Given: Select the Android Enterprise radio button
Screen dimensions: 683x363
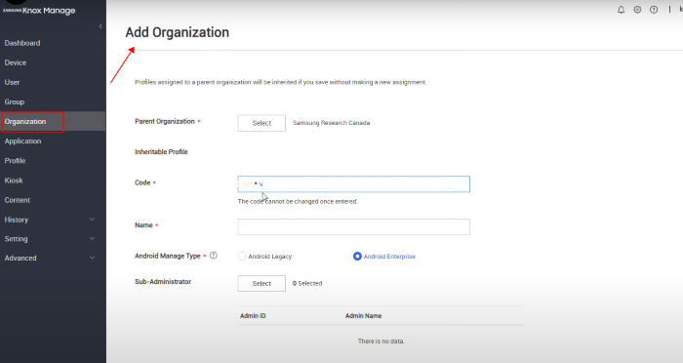Looking at the screenshot, I should click(x=357, y=257).
